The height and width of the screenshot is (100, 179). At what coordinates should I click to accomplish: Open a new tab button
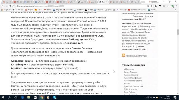point(143,2)
